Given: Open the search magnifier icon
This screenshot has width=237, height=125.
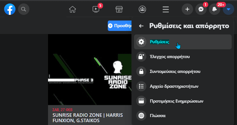Looking at the screenshot, I should pyautogui.click(x=24, y=9).
